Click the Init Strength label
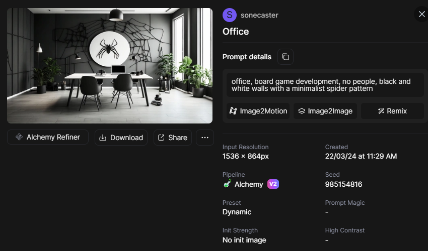 [240, 230]
